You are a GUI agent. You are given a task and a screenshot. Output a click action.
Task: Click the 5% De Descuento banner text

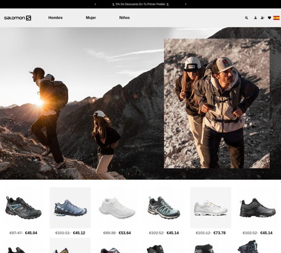tap(140, 4)
